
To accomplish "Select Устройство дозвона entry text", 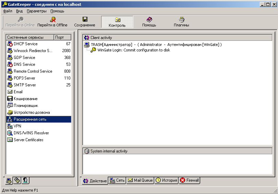I will point(32,112).
